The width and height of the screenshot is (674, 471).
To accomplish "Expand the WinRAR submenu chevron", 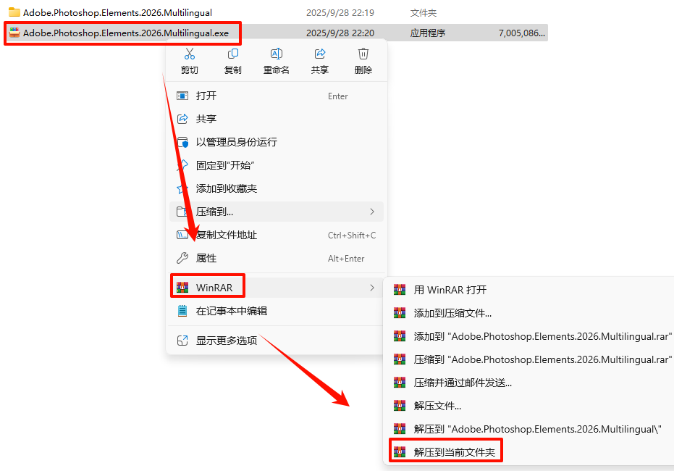I will tap(372, 288).
